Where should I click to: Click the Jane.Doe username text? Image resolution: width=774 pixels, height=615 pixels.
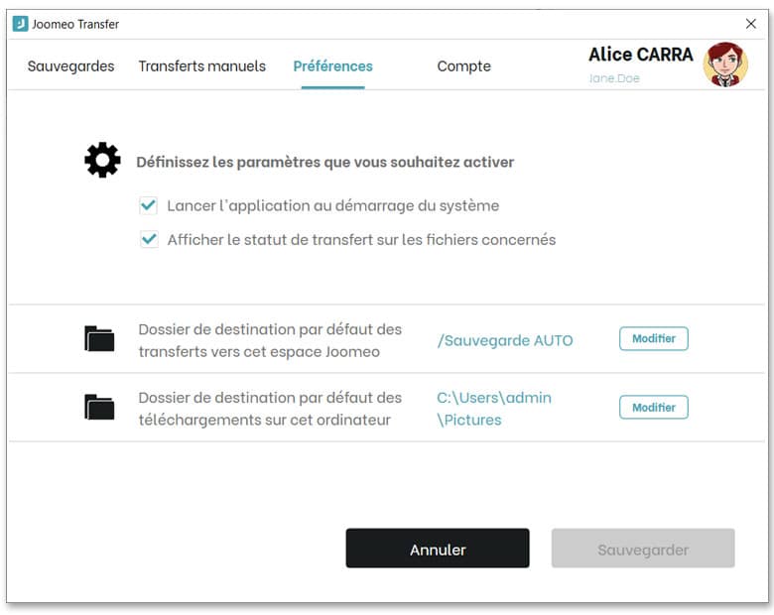614,78
